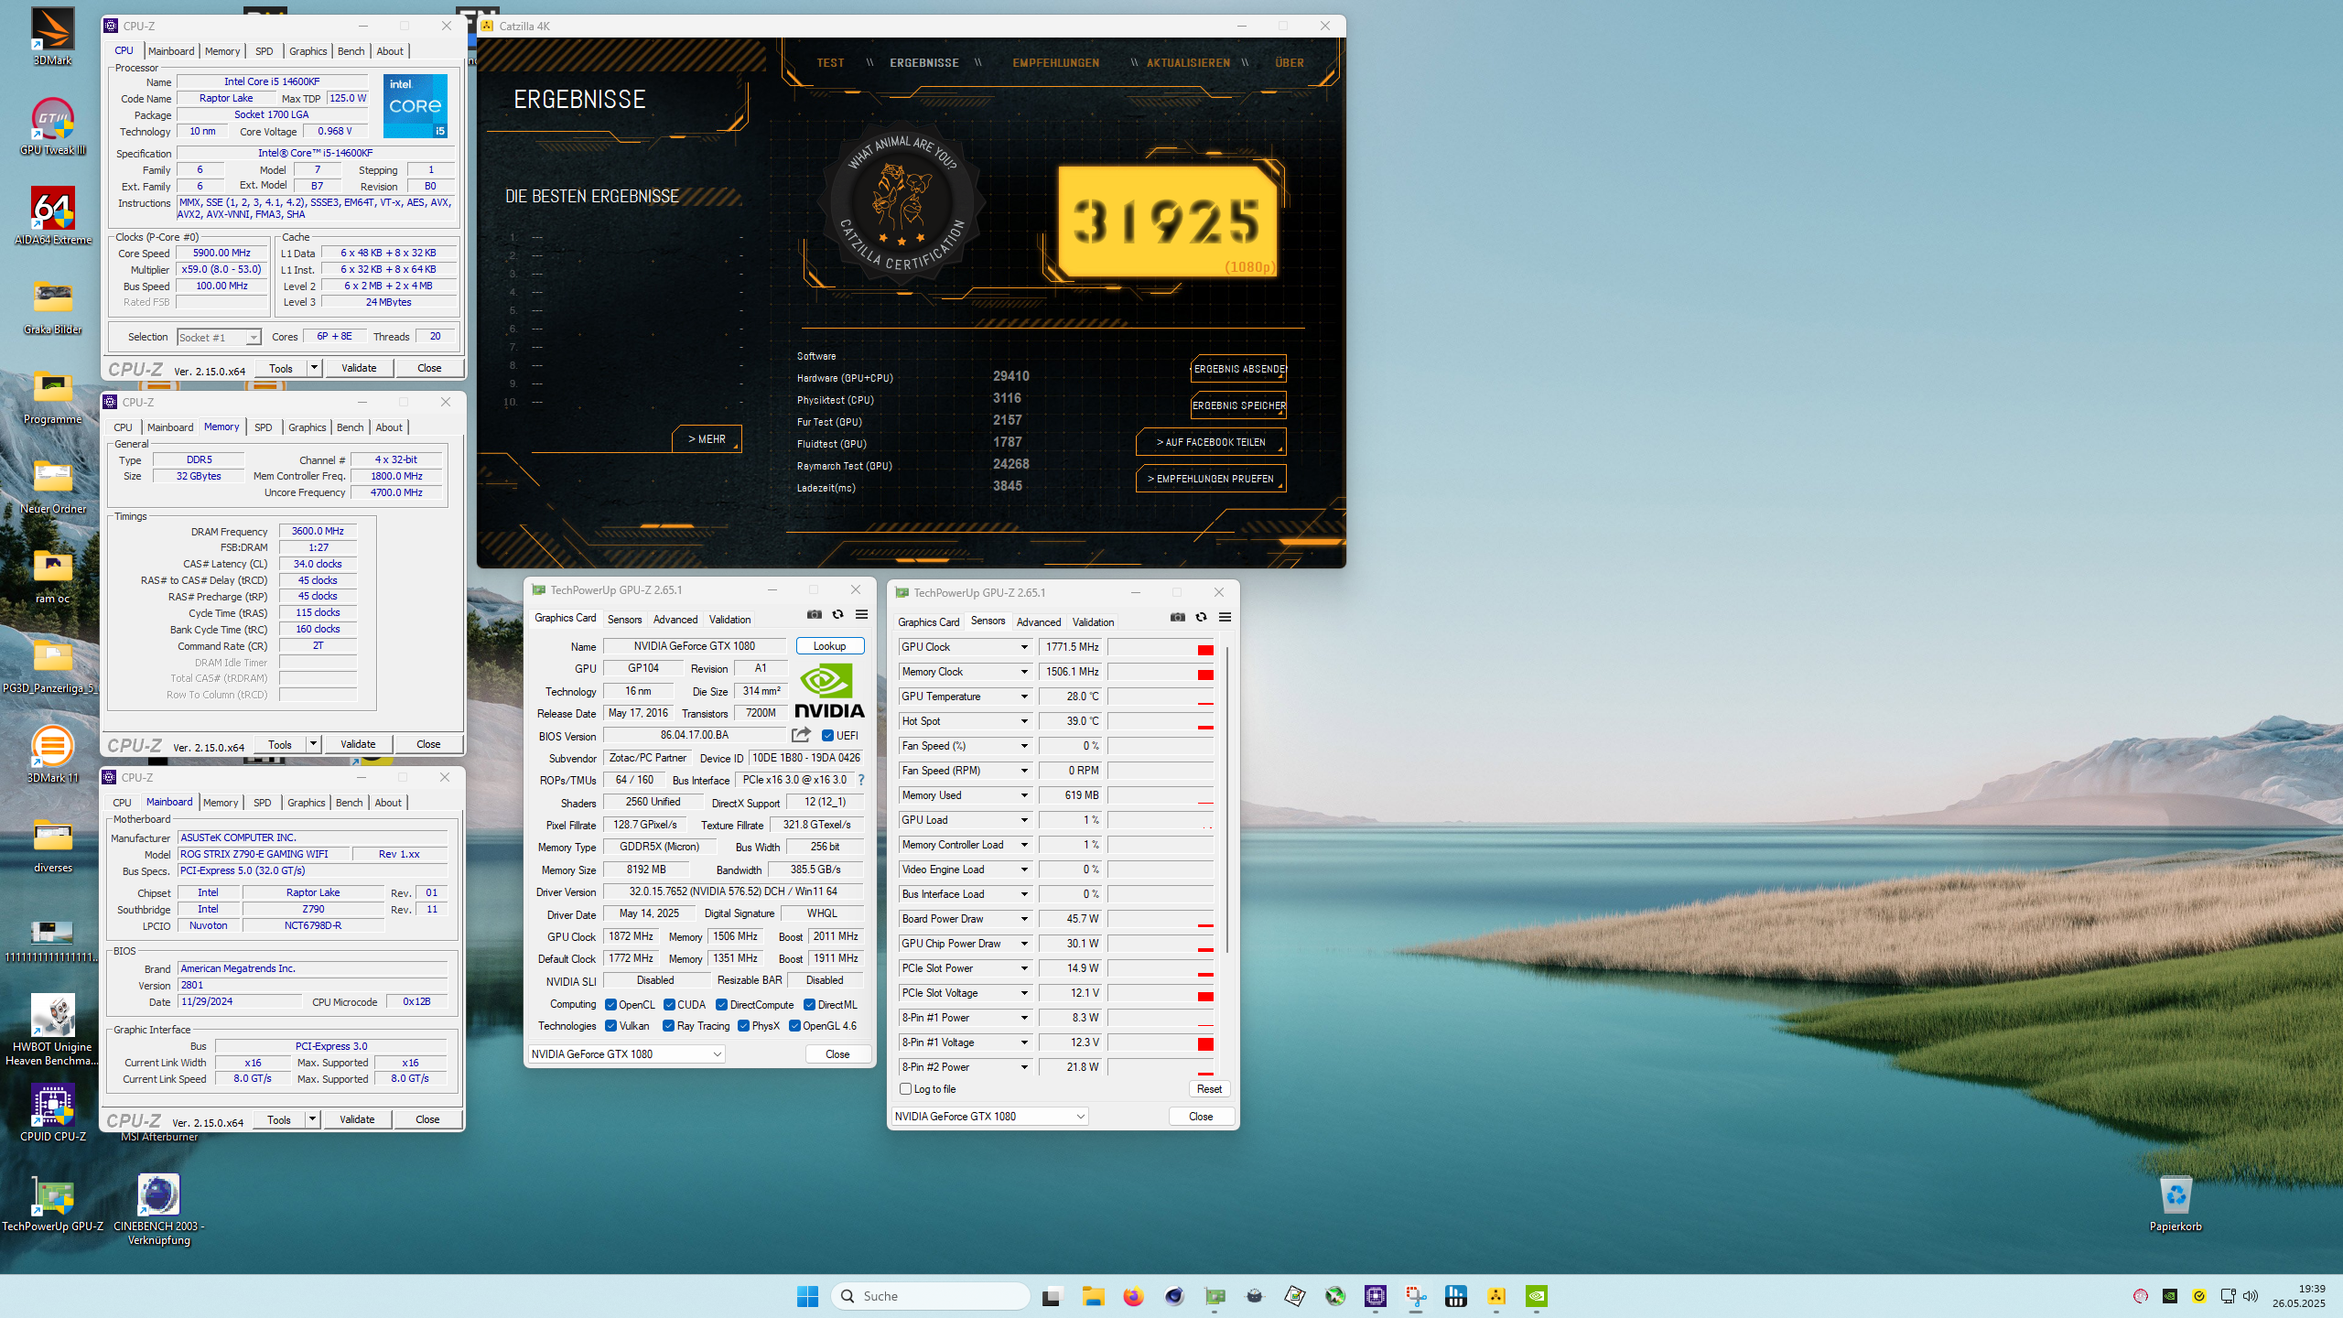Image resolution: width=2343 pixels, height=1318 pixels.
Task: Toggle the Ray Tracing checkbox
Action: (x=668, y=1026)
